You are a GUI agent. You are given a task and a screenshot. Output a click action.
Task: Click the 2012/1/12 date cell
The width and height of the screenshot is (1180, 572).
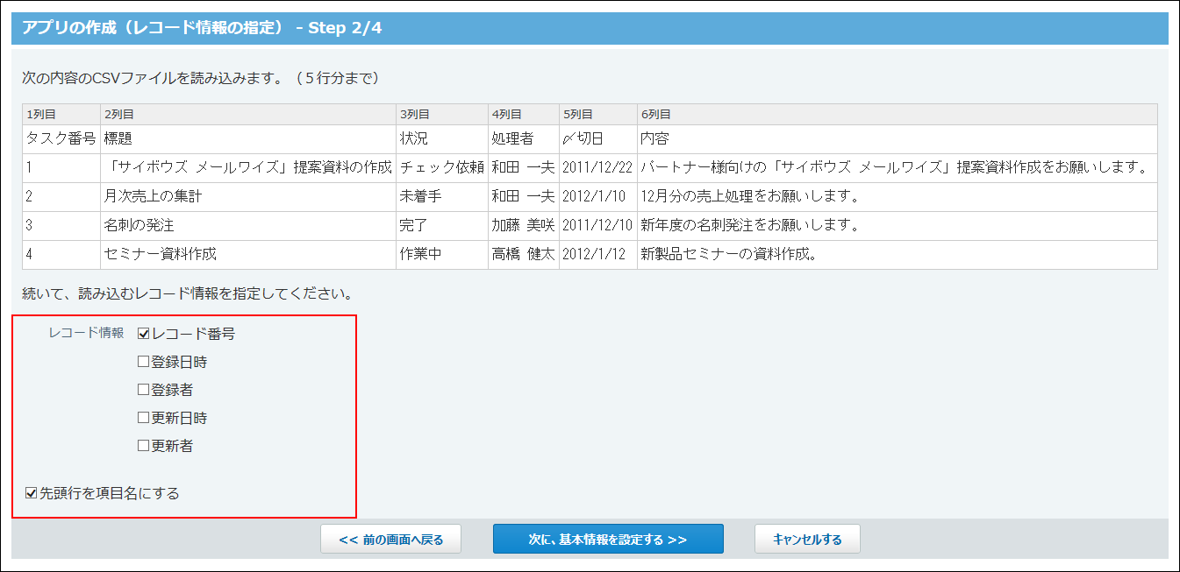(598, 254)
